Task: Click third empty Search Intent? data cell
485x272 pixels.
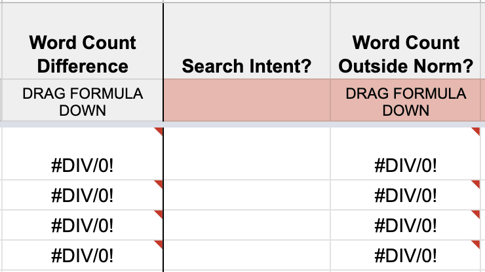Action: pos(246,226)
